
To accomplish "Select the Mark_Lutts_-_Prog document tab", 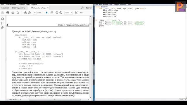I will pyautogui.click(x=39, y=8).
